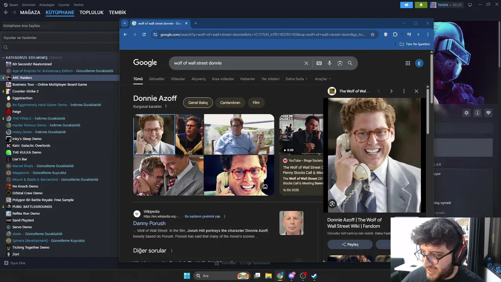The width and height of the screenshot is (501, 282).
Task: Open the Google on-screen keyboard icon
Action: 319,63
